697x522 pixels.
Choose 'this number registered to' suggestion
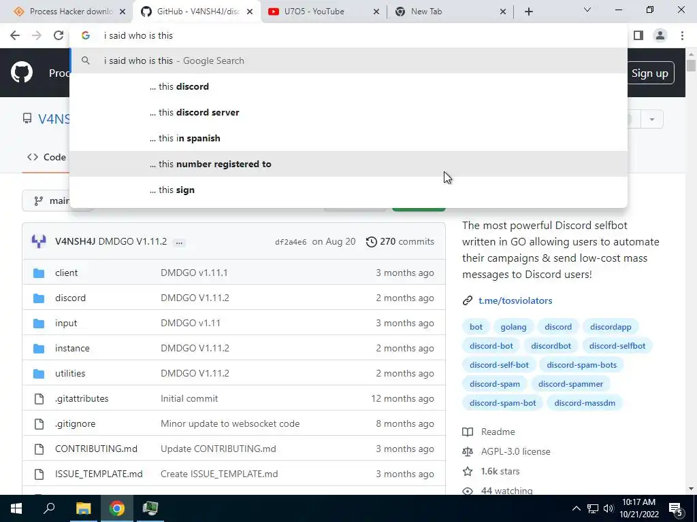click(x=348, y=164)
